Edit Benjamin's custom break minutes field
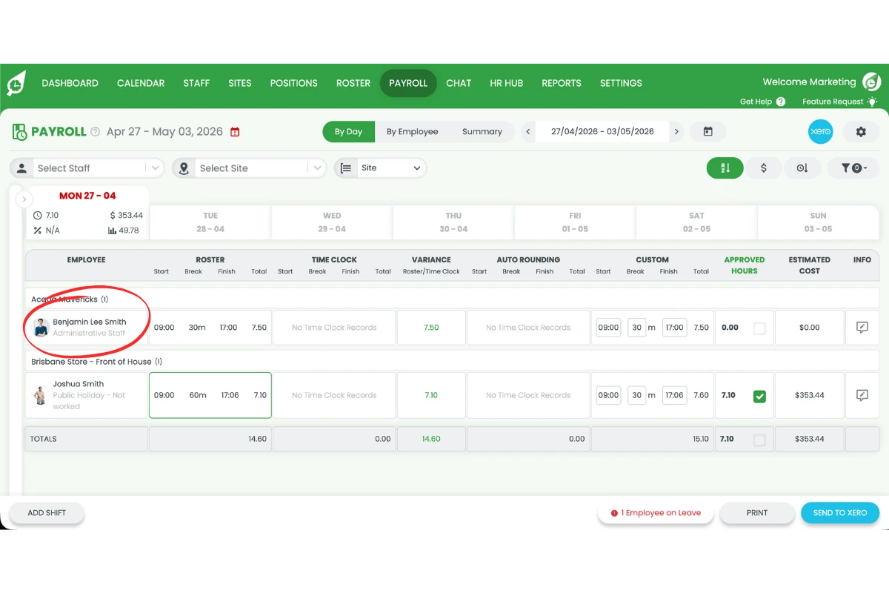 click(637, 328)
